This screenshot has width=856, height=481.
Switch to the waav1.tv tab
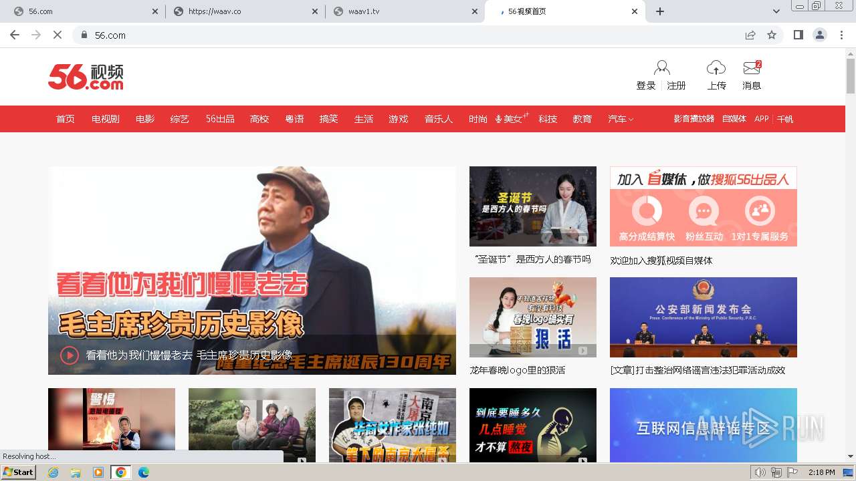(x=404, y=11)
